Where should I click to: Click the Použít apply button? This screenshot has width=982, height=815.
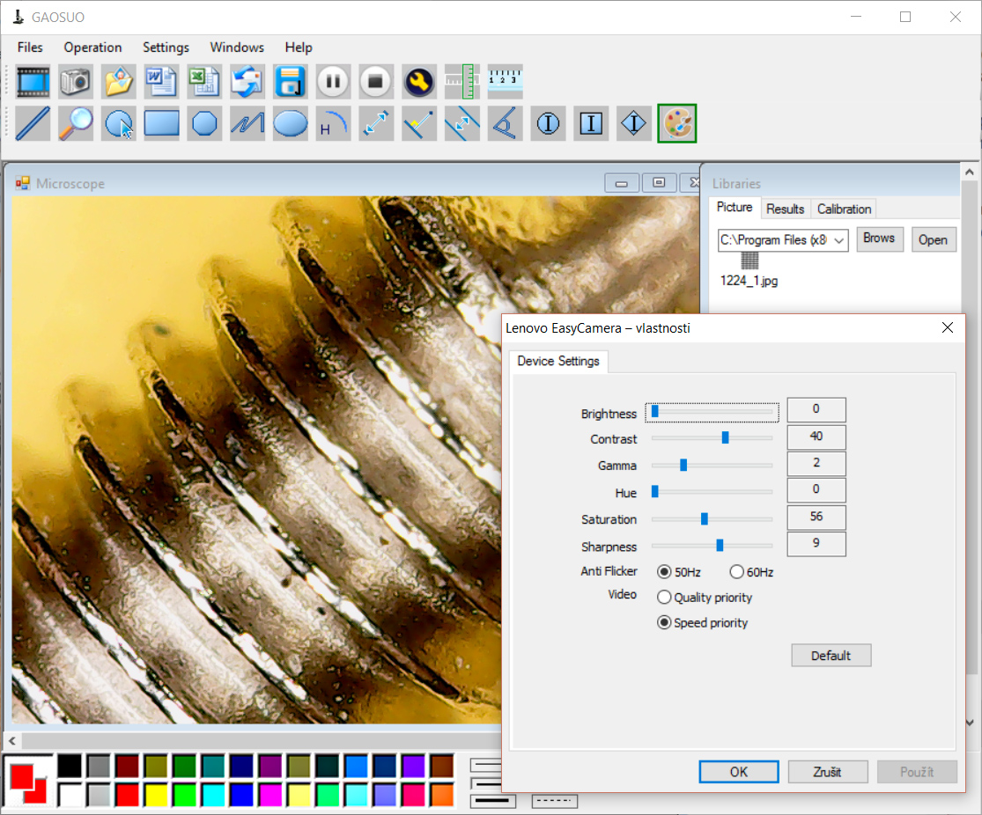coord(917,772)
